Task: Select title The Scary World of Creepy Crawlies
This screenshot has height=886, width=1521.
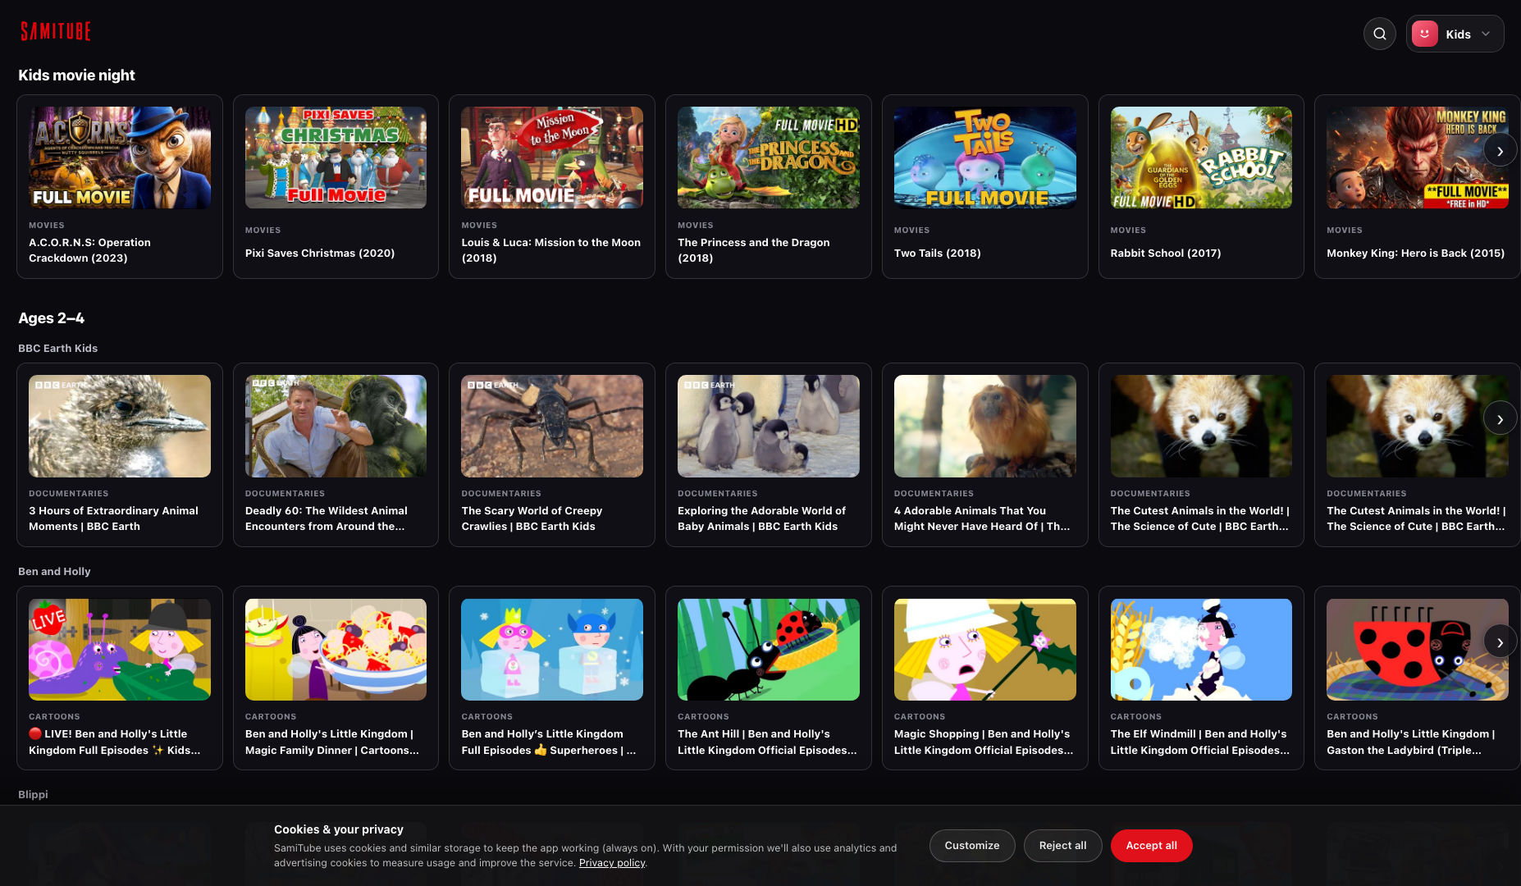Action: 532,518
